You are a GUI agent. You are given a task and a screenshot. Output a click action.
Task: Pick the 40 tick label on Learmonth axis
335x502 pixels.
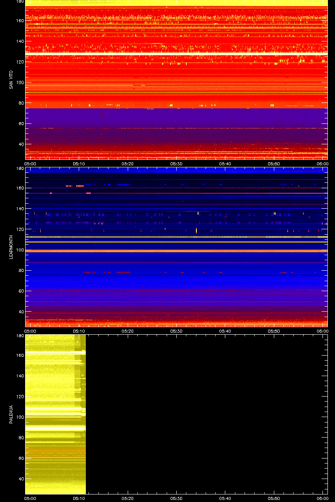pos(21,312)
